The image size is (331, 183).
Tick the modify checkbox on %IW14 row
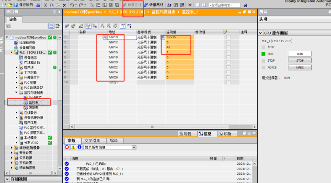[x=228, y=47]
